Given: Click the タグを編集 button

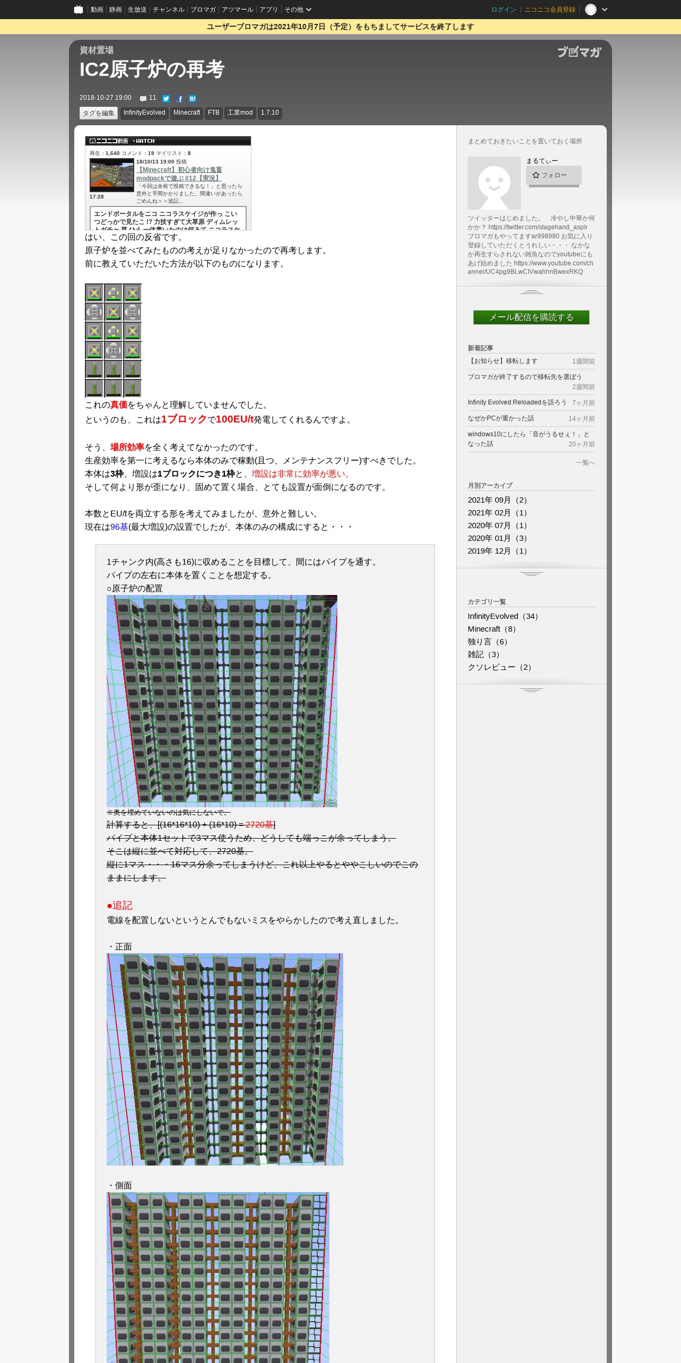Looking at the screenshot, I should click(99, 113).
